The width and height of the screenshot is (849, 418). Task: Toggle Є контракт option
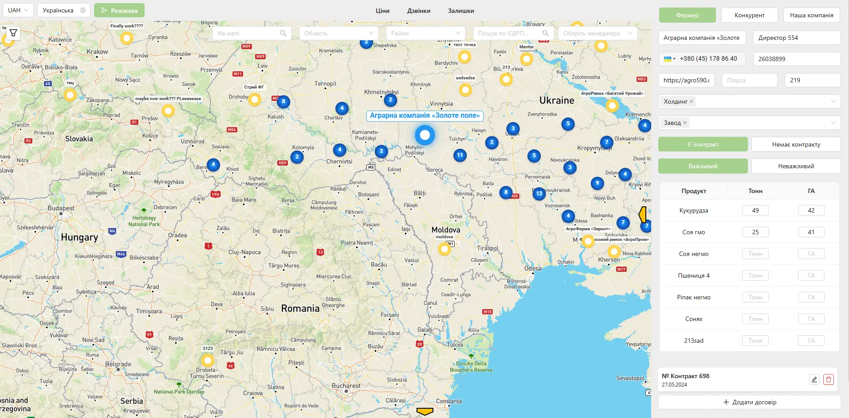[703, 144]
